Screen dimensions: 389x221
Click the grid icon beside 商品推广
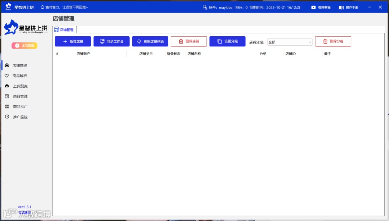[x=7, y=106]
